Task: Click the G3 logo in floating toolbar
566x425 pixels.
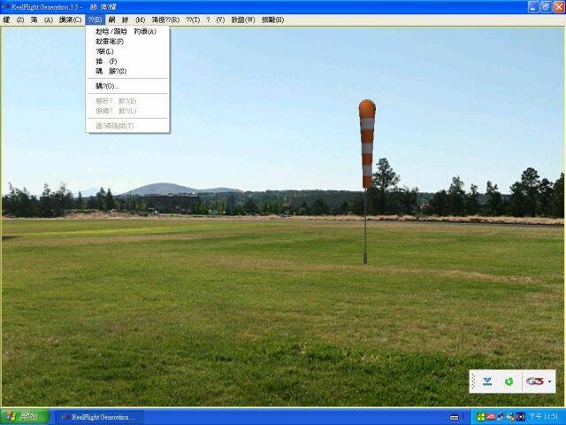Action: [535, 382]
